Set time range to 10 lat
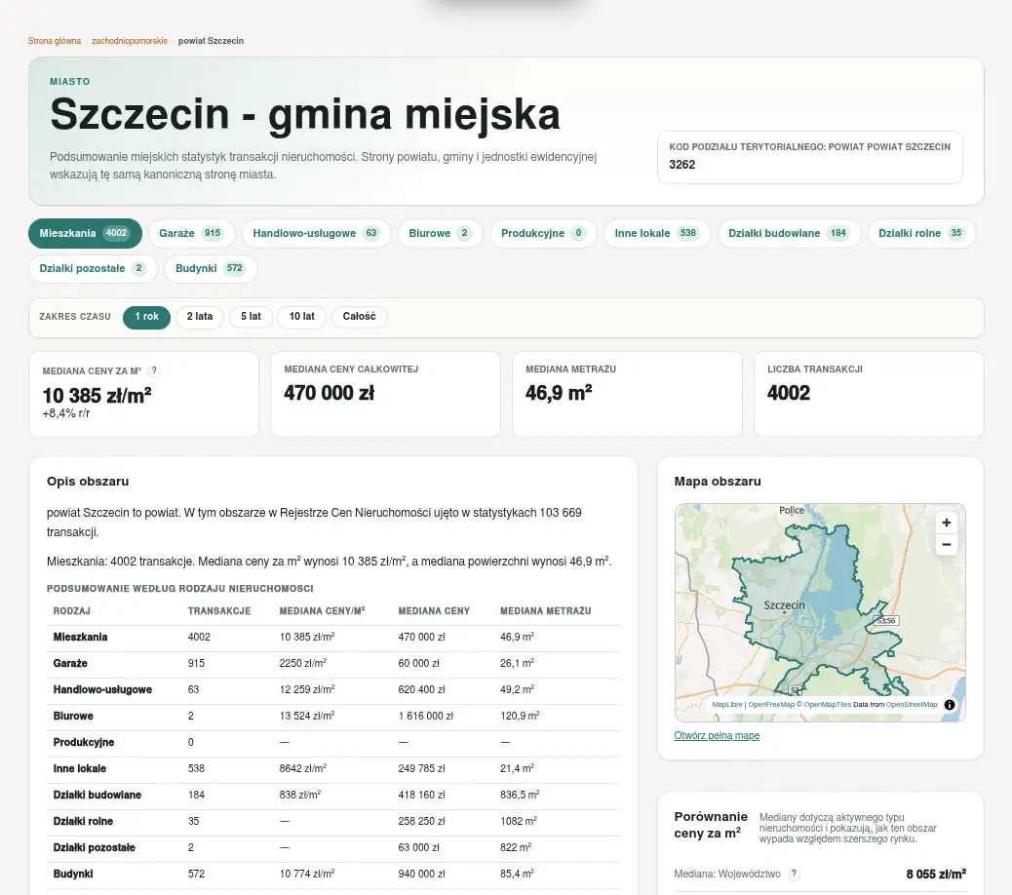This screenshot has width=1012, height=895. pyautogui.click(x=301, y=317)
